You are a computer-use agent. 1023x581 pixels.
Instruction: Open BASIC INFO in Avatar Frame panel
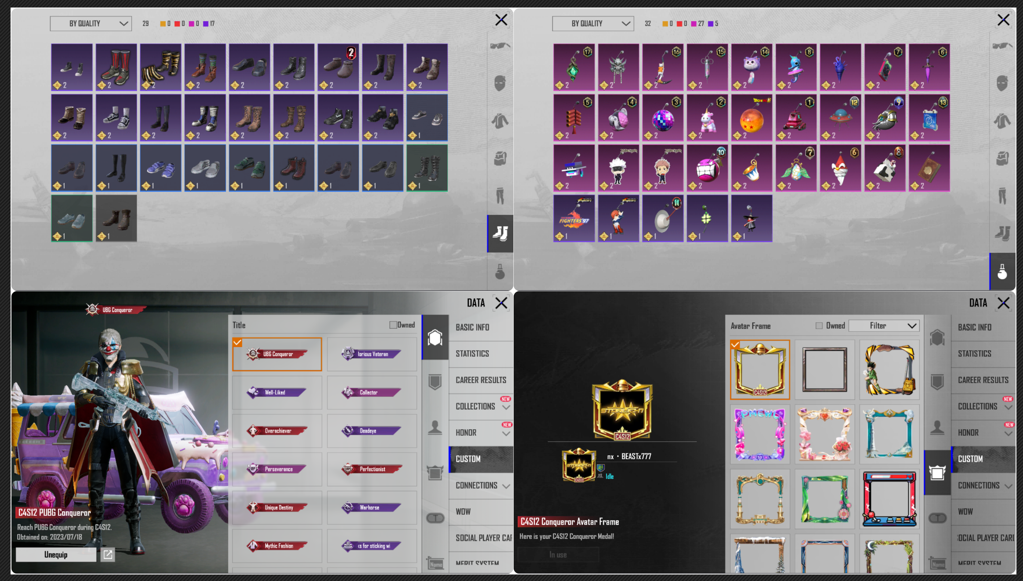[x=983, y=328]
